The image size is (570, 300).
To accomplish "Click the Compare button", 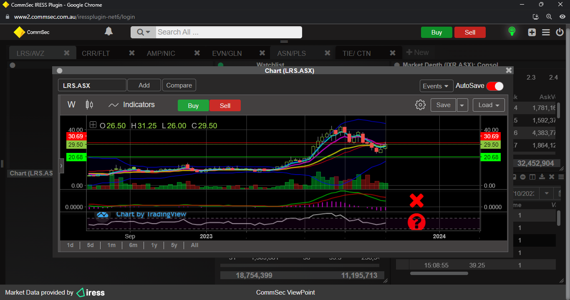I will (179, 85).
